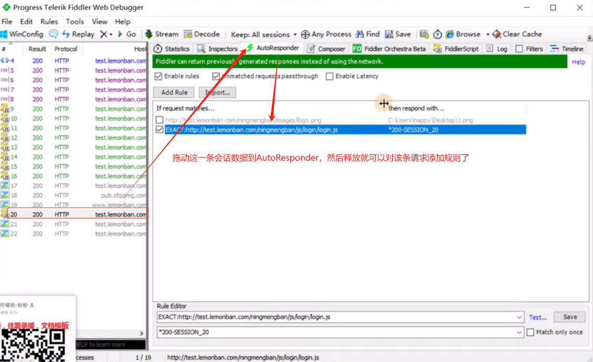The image size is (593, 362).
Task: Click the Add Rule button
Action: (174, 92)
